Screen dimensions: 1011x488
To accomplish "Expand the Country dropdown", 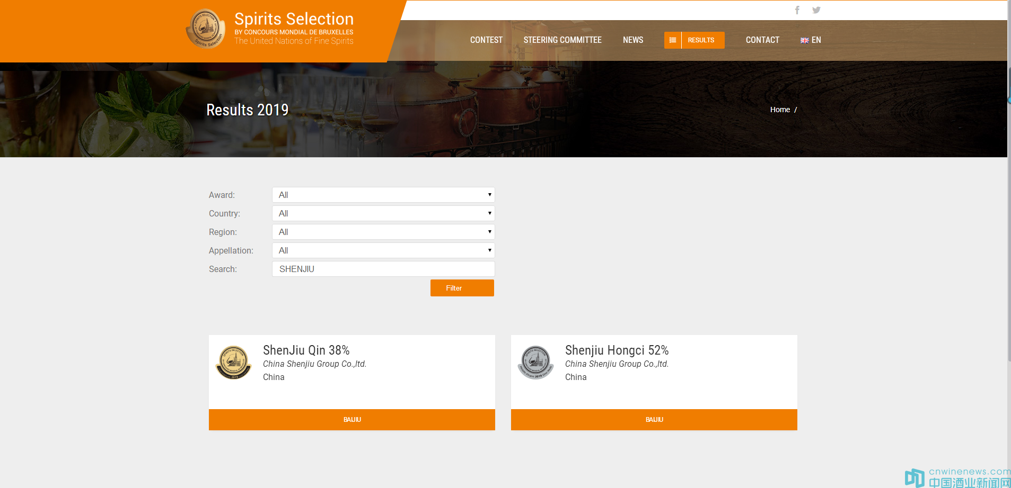I will (383, 213).
